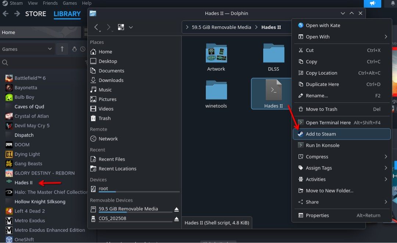Choose Copy from context menu
397x243 pixels.
click(x=341, y=61)
